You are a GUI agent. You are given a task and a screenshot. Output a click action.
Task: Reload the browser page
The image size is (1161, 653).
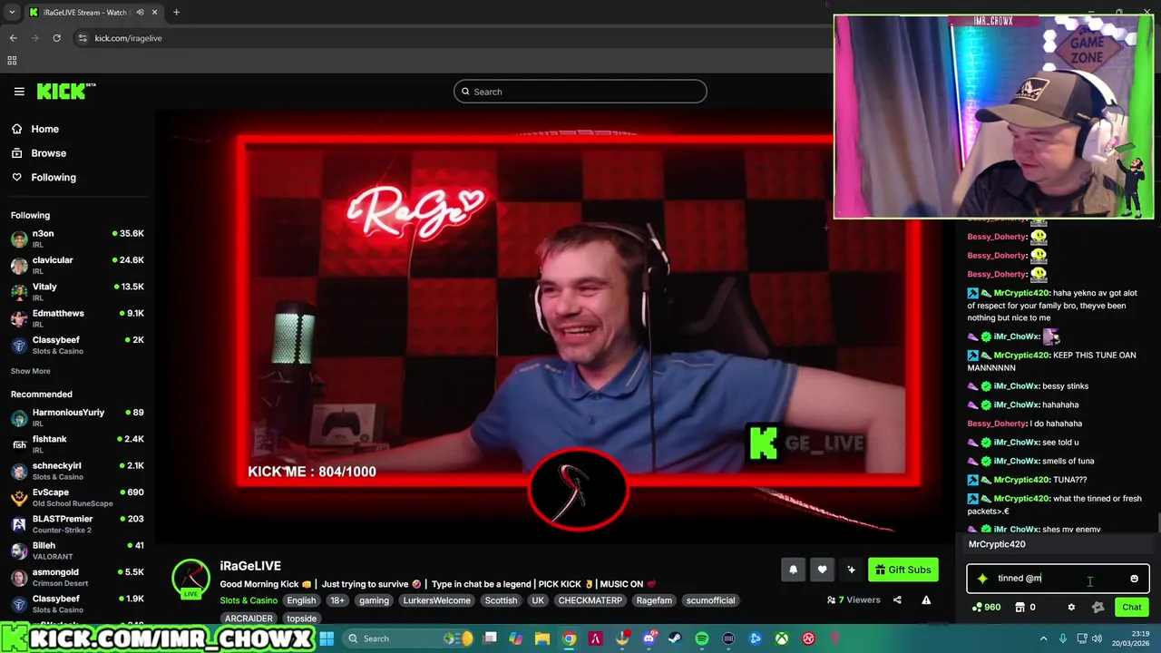point(56,38)
